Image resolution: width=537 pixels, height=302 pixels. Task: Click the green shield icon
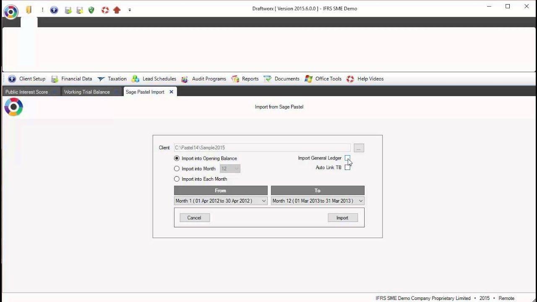point(91,10)
